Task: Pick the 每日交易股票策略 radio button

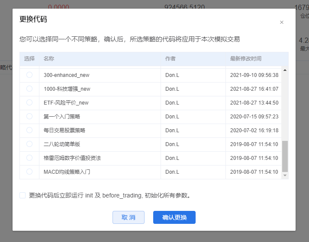Action: pos(29,130)
